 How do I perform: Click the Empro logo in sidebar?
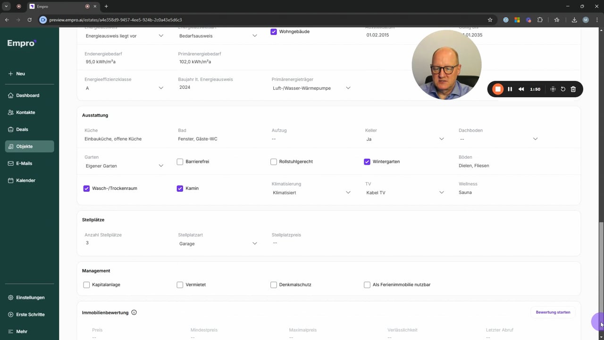22,43
